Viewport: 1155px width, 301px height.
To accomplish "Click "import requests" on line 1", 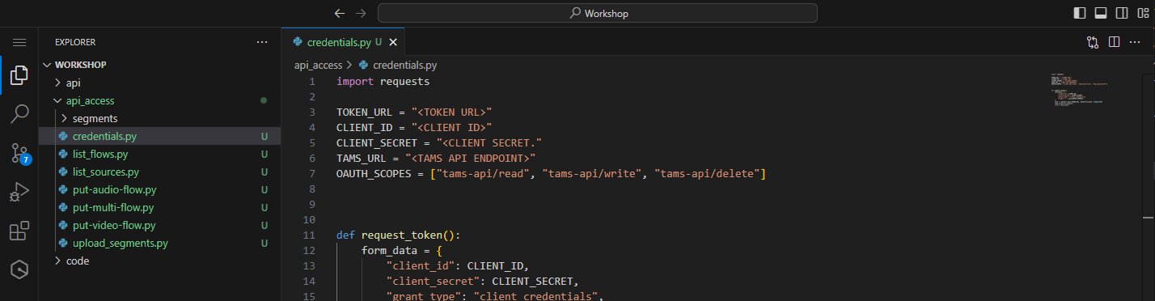I will [x=383, y=82].
